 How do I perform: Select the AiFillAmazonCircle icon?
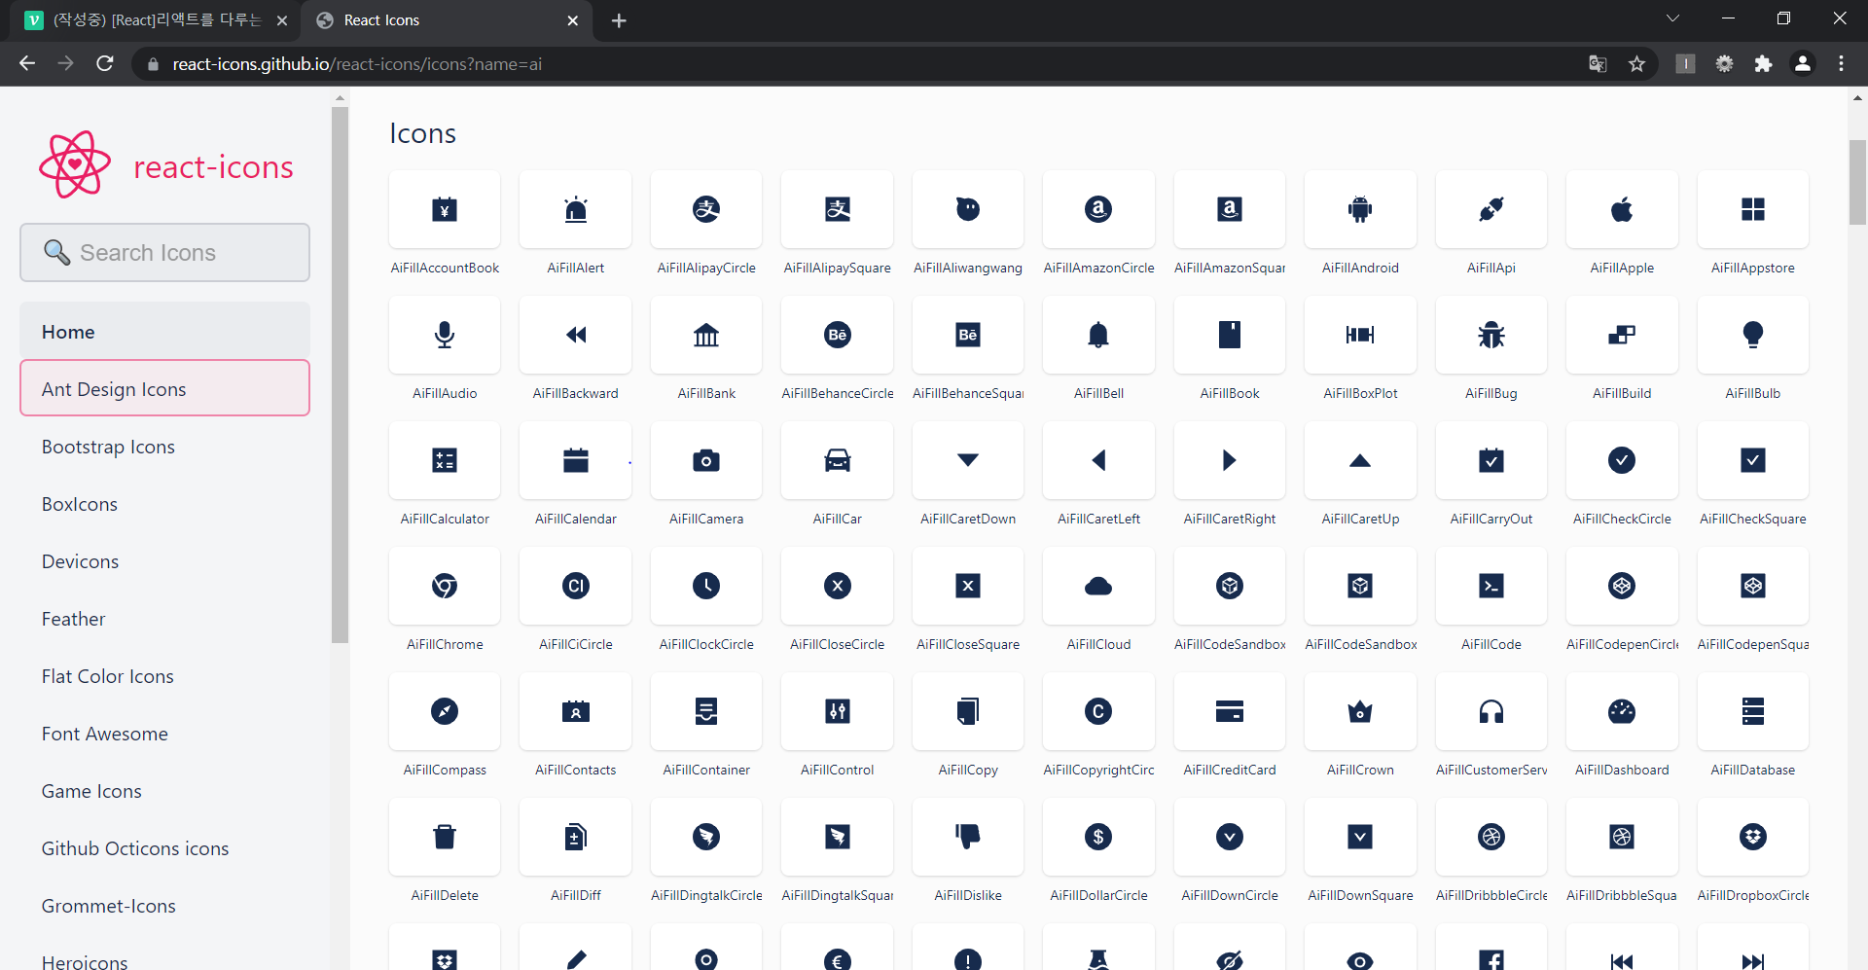pyautogui.click(x=1098, y=209)
